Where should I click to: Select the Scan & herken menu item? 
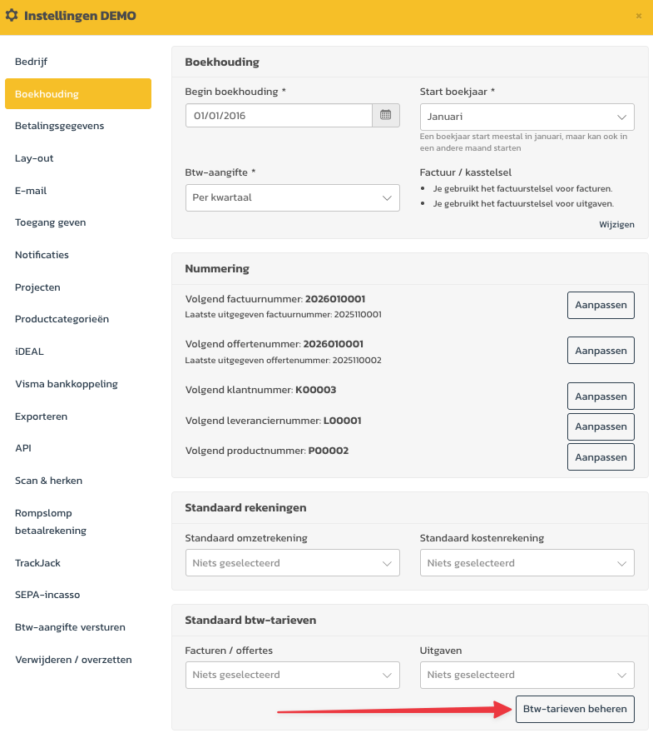48,481
